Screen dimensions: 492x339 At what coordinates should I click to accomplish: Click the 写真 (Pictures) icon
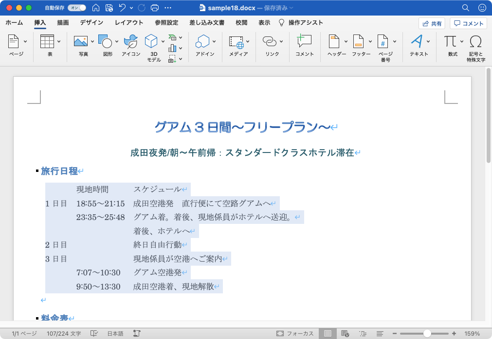coord(80,42)
